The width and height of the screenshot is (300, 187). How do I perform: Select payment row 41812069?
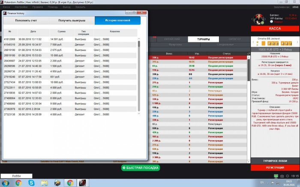70,39
